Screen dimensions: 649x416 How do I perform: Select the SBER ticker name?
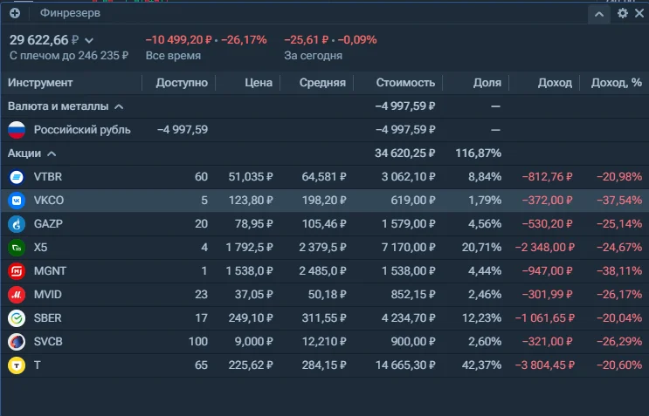(x=47, y=318)
